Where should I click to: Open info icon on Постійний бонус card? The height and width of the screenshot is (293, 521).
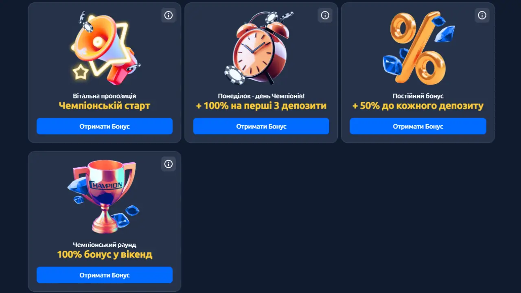coord(482,15)
